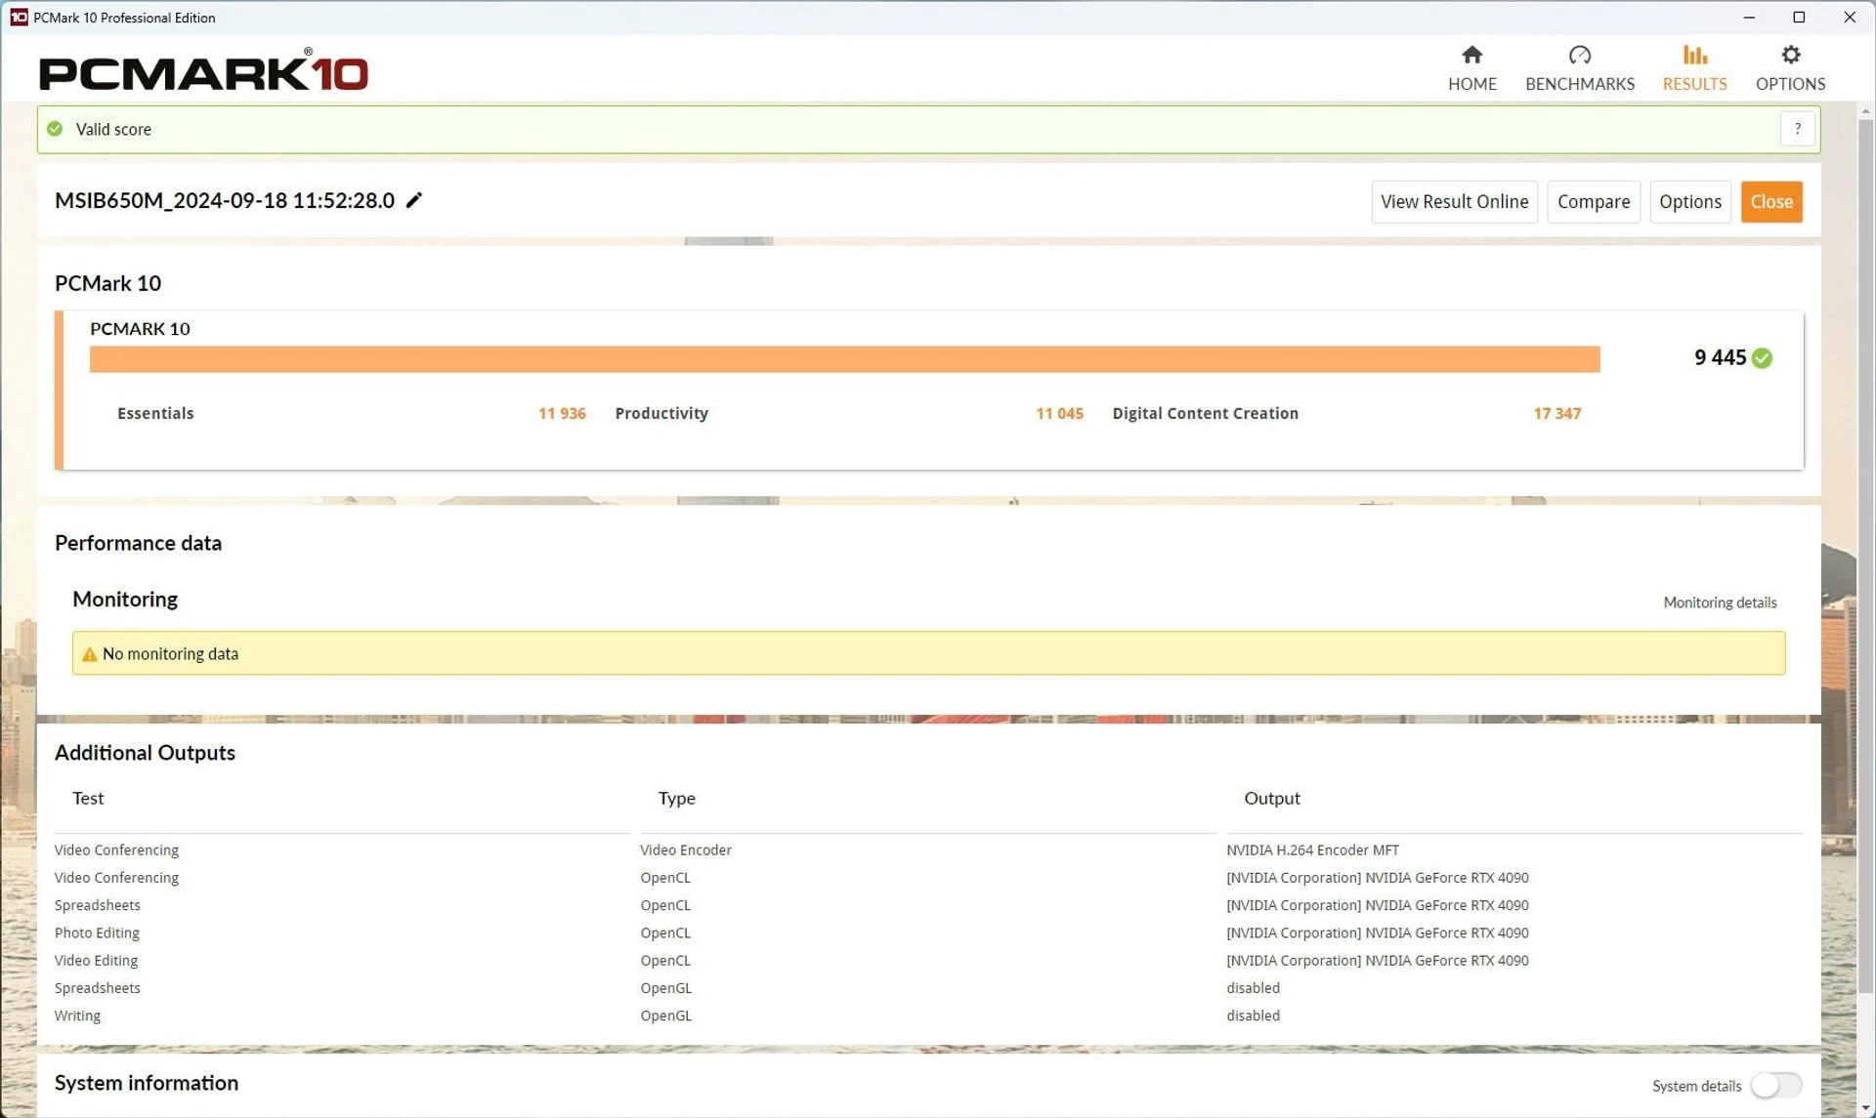Click the System information heading

coord(147,1083)
